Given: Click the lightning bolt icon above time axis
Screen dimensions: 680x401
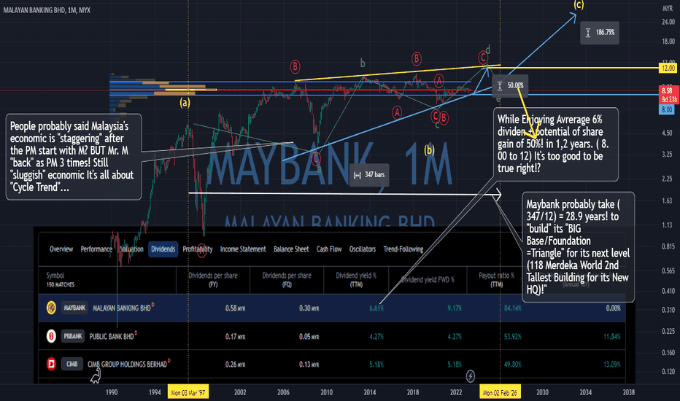Looking at the screenshot, I should 471,376.
